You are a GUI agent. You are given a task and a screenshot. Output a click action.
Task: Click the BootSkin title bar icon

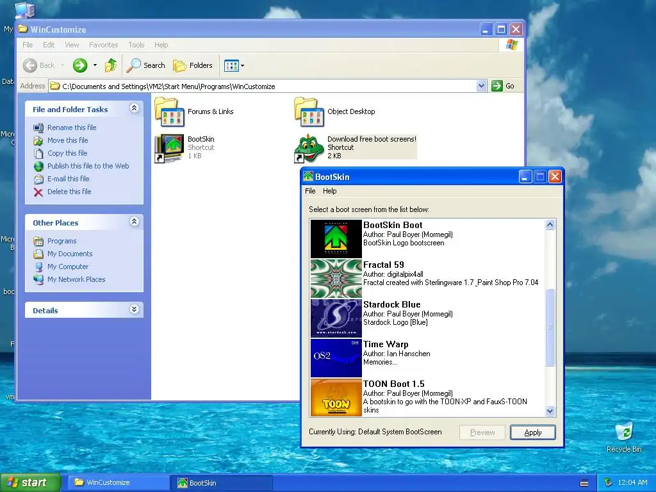pos(308,177)
